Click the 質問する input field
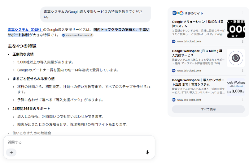This screenshot has height=163, width=249. pos(79,142)
